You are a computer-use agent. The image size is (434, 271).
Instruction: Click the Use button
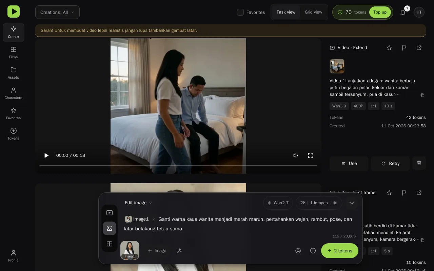(x=349, y=163)
